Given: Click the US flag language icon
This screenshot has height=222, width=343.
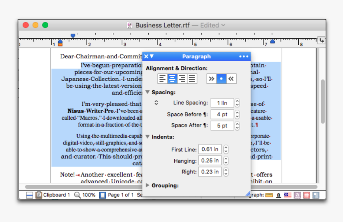Looking at the screenshot, I should tap(287, 195).
